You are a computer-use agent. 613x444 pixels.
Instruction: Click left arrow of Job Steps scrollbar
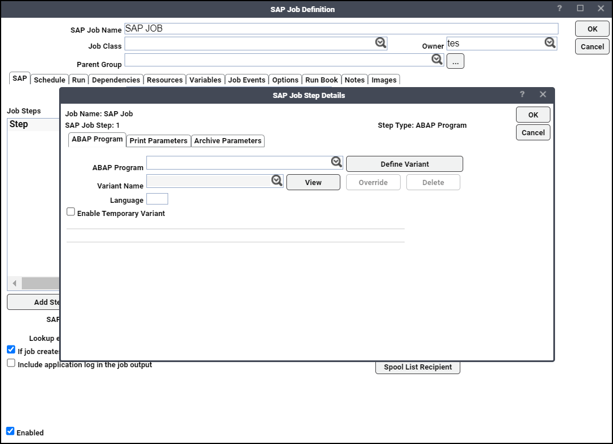coord(14,283)
